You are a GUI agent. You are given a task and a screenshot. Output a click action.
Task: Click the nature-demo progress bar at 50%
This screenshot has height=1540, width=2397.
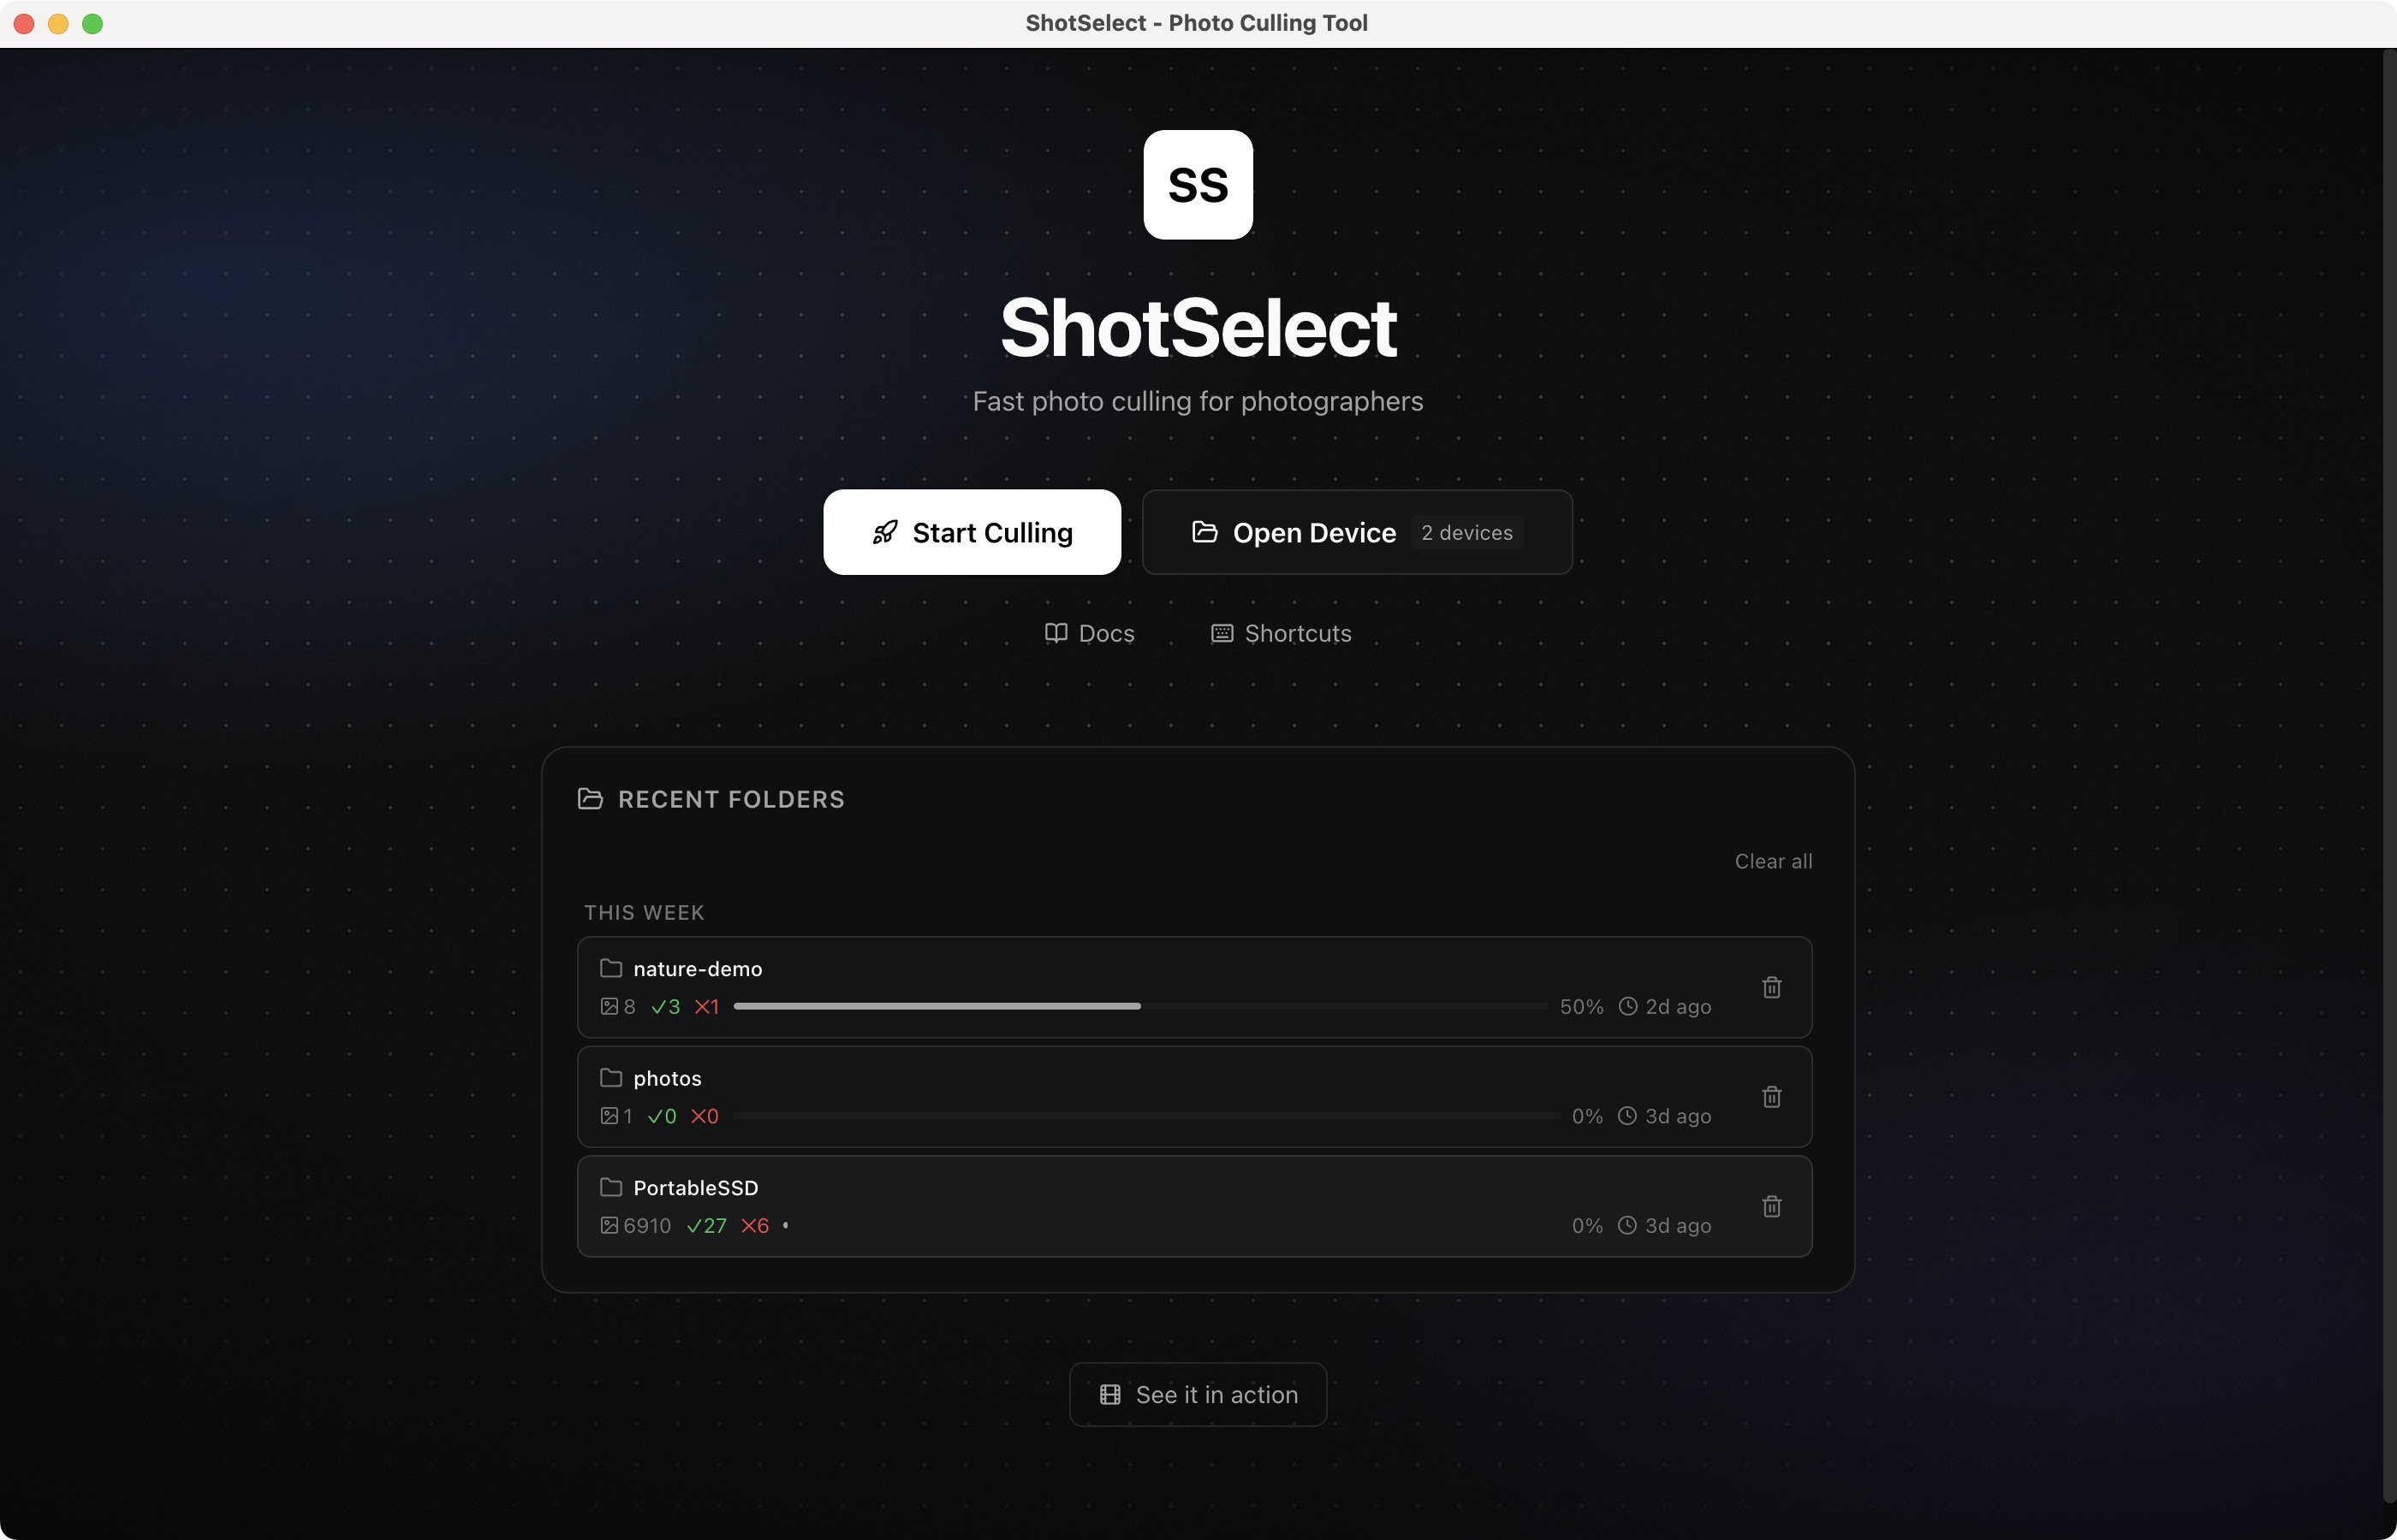tap(1139, 1007)
